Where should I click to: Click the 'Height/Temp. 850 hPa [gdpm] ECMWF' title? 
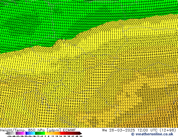[38, 130]
